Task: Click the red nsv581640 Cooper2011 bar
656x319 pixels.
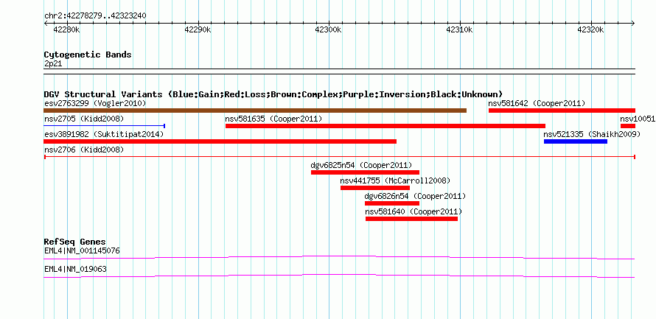Action: click(x=412, y=219)
